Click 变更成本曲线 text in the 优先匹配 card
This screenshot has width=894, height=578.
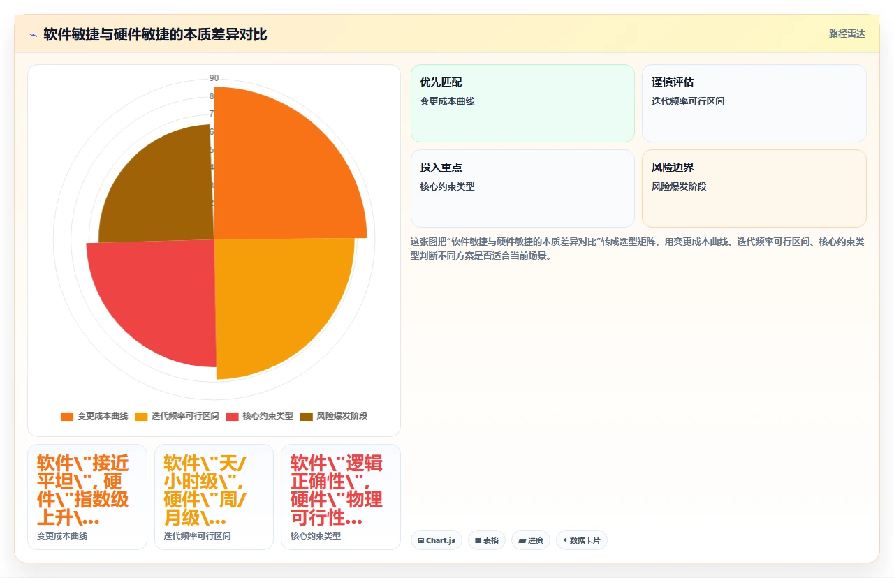tap(447, 101)
